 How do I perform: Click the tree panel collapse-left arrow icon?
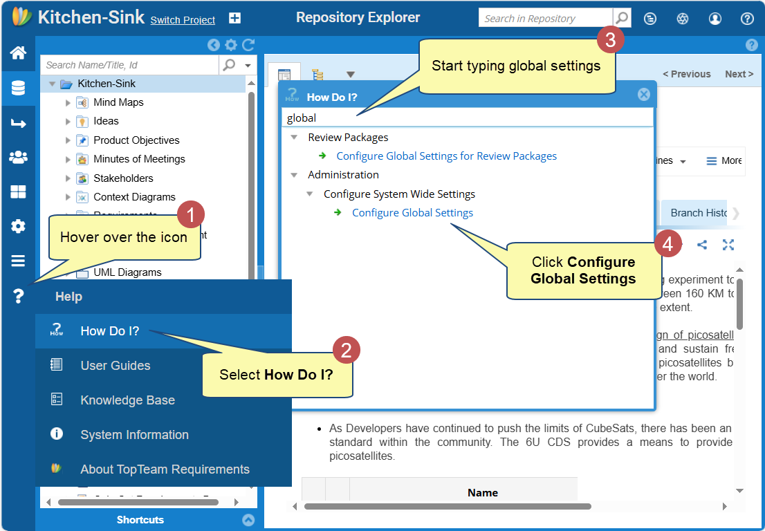point(213,45)
